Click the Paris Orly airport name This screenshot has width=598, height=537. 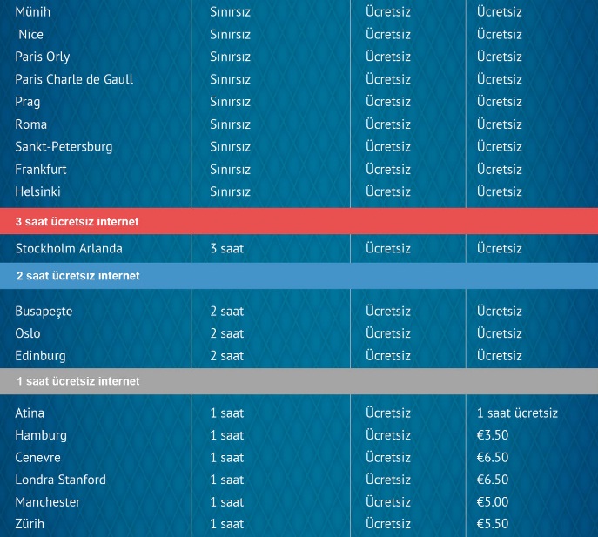(x=43, y=57)
